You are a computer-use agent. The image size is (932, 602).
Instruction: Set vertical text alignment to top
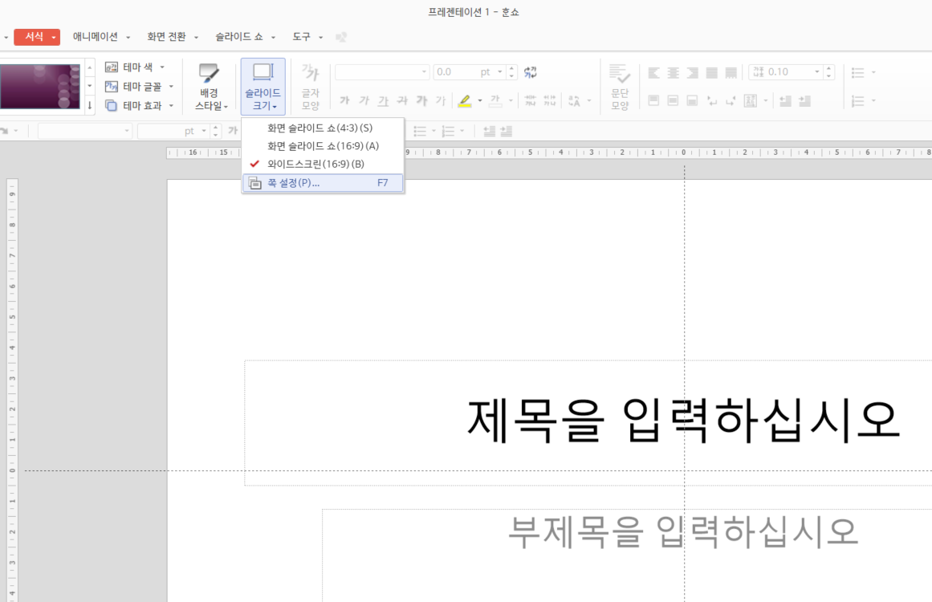[653, 101]
